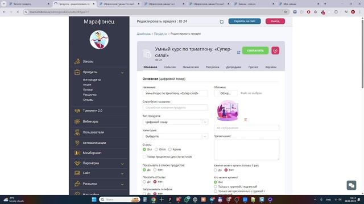Open Chrome from the taskbar
Screen dimensions: 364x204
click(x=153, y=199)
